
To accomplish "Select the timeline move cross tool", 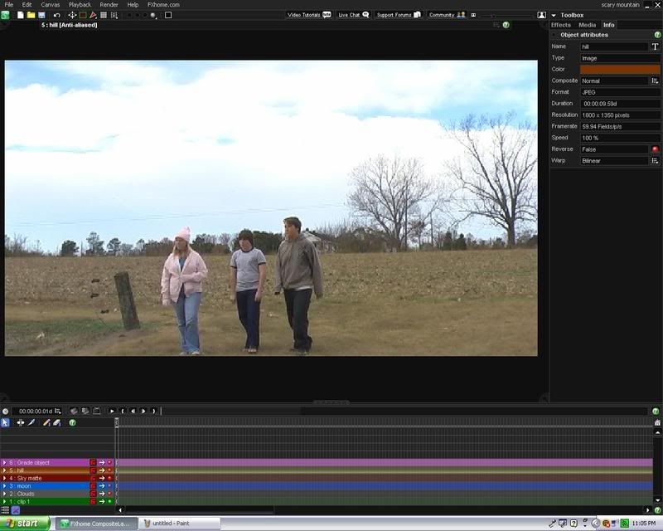I will pos(20,422).
